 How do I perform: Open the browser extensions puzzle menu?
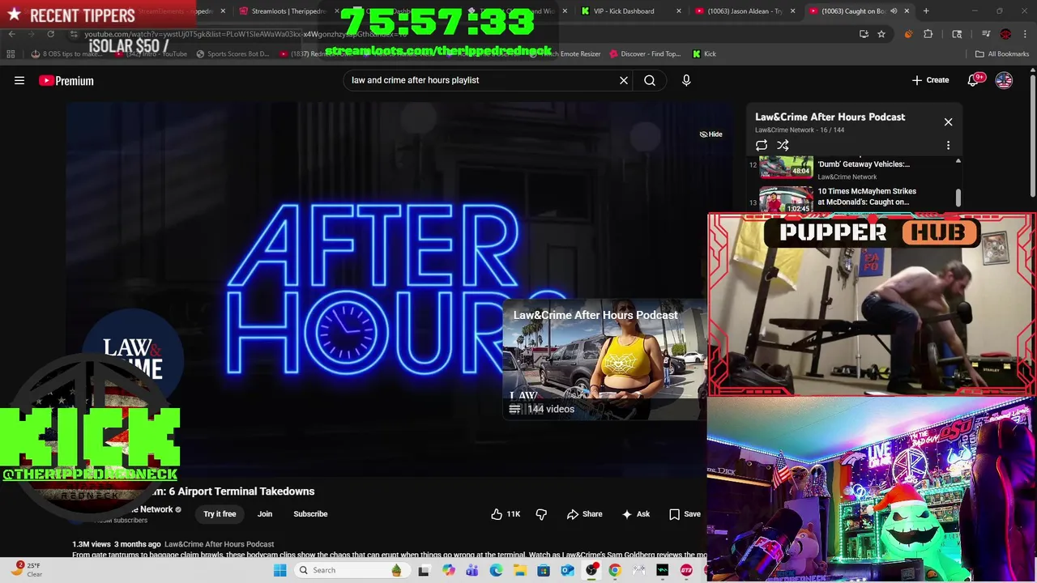pyautogui.click(x=928, y=34)
